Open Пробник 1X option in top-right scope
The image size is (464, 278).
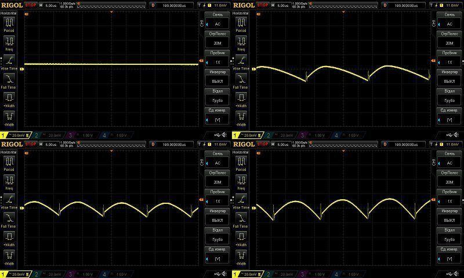(x=449, y=58)
